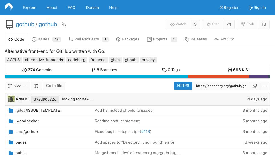This screenshot has width=275, height=155.
Task: View the 74 stargazers count
Action: 229,24
